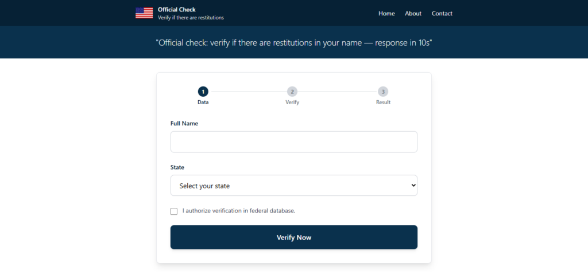Click the "Data" step label
Image resolution: width=588 pixels, height=272 pixels.
pos(203,103)
